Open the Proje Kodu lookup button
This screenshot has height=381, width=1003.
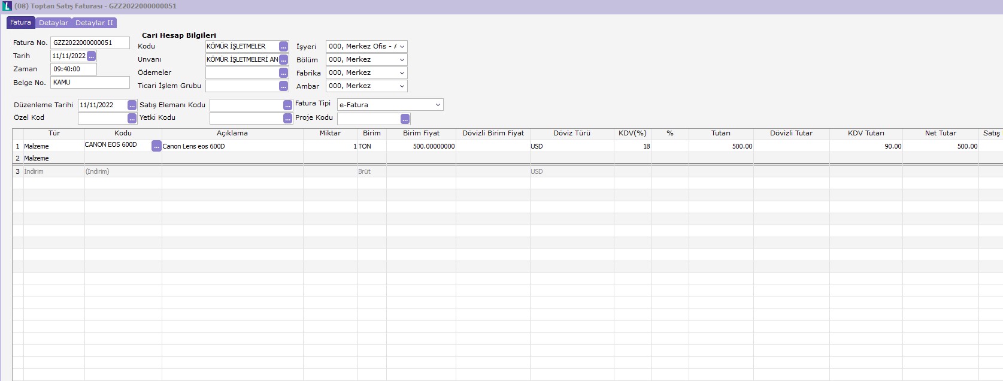pyautogui.click(x=405, y=119)
